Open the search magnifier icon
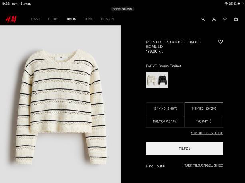This screenshot has width=245, height=183. point(203,19)
